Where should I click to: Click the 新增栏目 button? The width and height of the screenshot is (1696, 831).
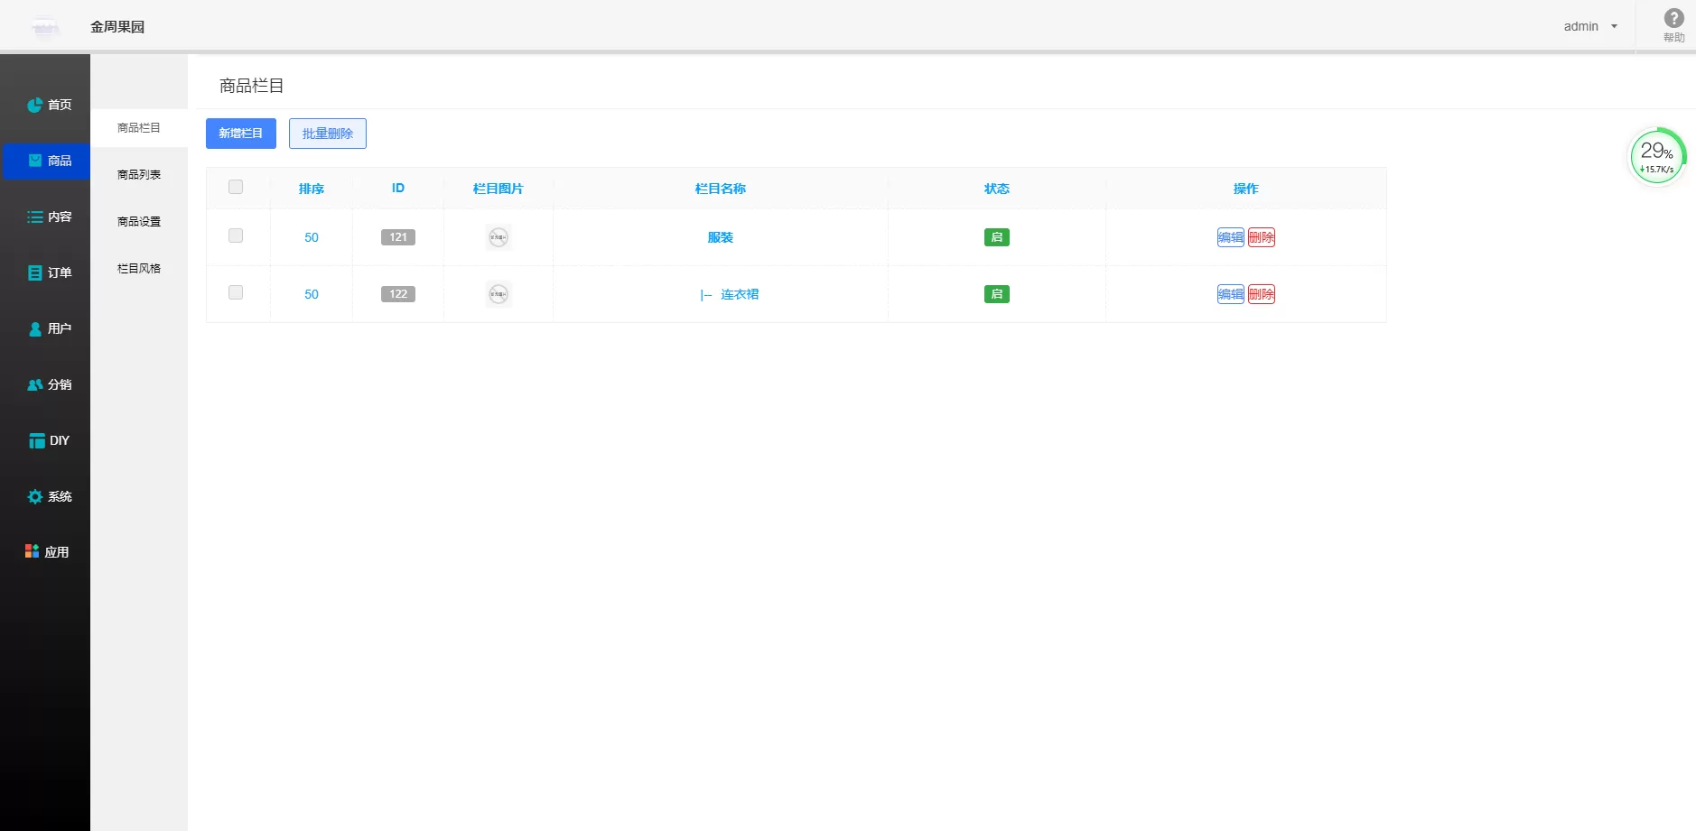coord(240,134)
